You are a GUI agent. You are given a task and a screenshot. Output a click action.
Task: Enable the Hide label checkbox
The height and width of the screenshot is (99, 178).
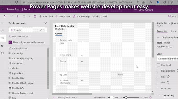pos(158,65)
